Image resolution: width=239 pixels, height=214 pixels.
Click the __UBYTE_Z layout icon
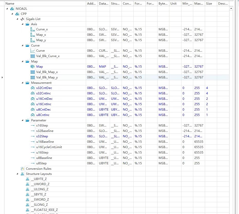(x=27, y=179)
